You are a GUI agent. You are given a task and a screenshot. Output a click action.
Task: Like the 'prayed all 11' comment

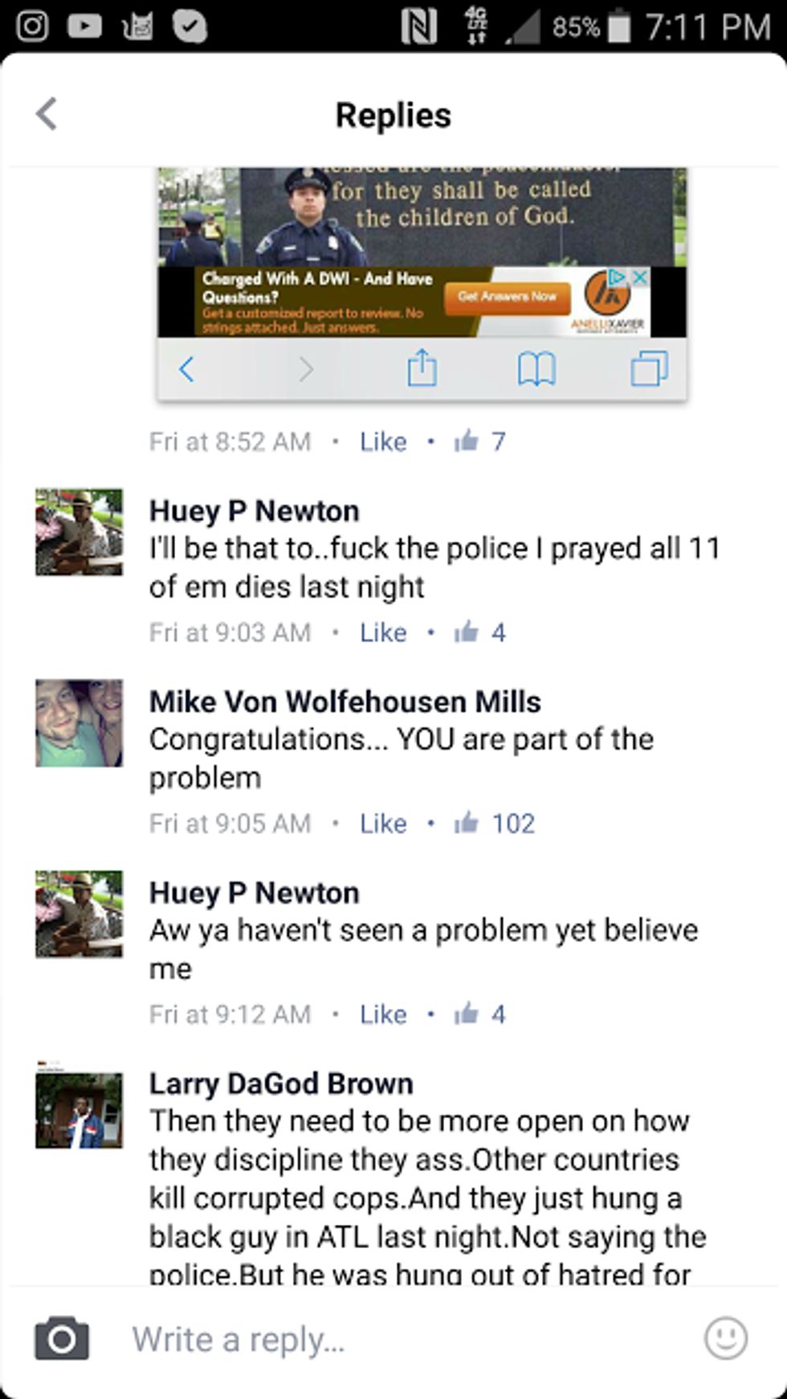[x=383, y=632]
